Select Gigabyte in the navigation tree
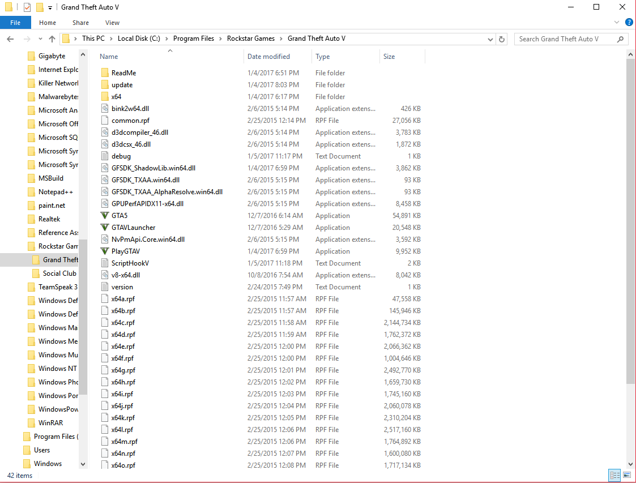The width and height of the screenshot is (636, 483). tap(52, 56)
